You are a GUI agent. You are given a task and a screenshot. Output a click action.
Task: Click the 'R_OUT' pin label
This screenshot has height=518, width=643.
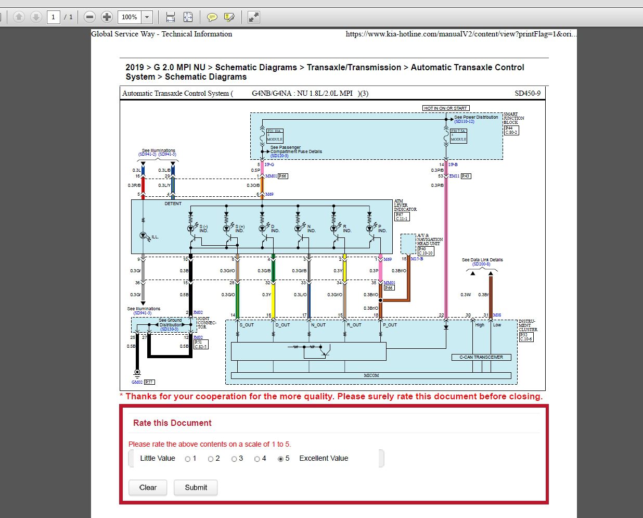coord(354,325)
